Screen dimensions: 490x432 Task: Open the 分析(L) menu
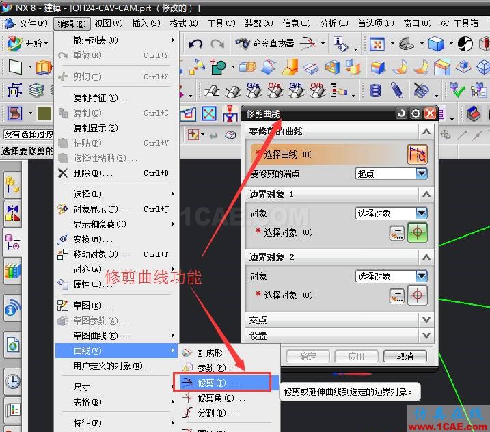click(334, 23)
